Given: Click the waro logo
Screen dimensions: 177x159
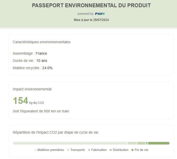Looking at the screenshot, I should (x=100, y=14).
